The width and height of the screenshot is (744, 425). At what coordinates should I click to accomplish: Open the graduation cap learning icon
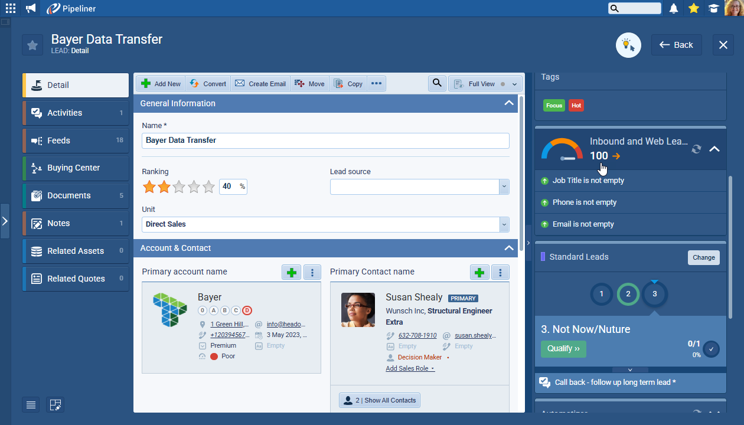coord(714,8)
